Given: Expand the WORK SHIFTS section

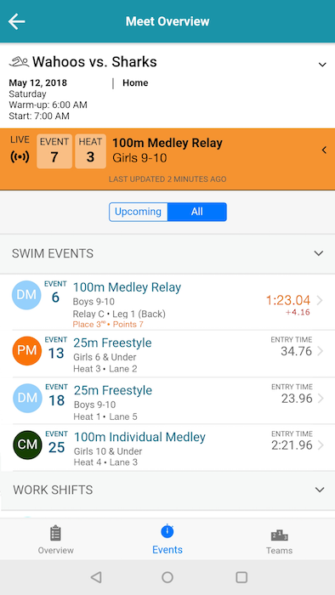Looking at the screenshot, I should click(x=320, y=490).
